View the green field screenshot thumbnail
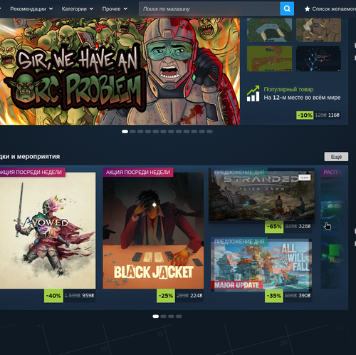This screenshot has height=355, width=356. pyautogui.click(x=269, y=58)
